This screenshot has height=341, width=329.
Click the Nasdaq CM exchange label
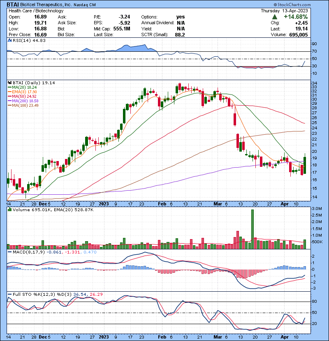tap(85, 5)
